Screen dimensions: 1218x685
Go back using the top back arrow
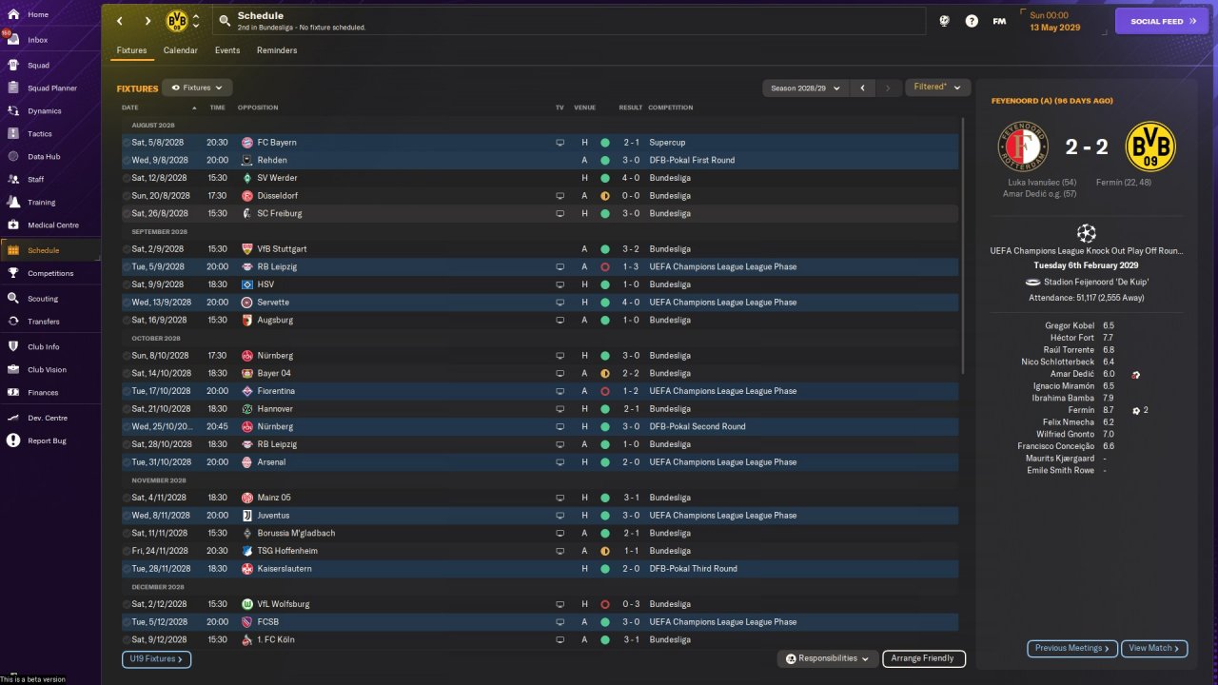click(x=120, y=21)
